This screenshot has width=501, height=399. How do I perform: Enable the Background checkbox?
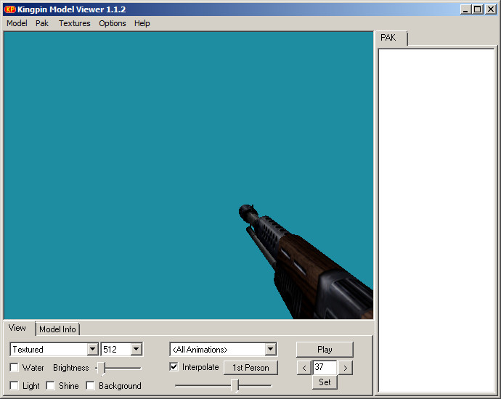pos(91,386)
